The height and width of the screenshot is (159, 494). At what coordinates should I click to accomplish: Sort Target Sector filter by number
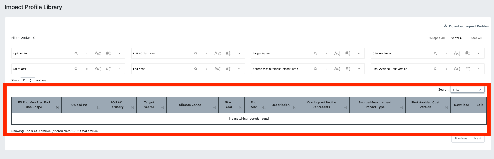tap(348, 53)
